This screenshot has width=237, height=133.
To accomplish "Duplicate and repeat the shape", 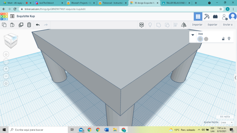I will (21, 25).
